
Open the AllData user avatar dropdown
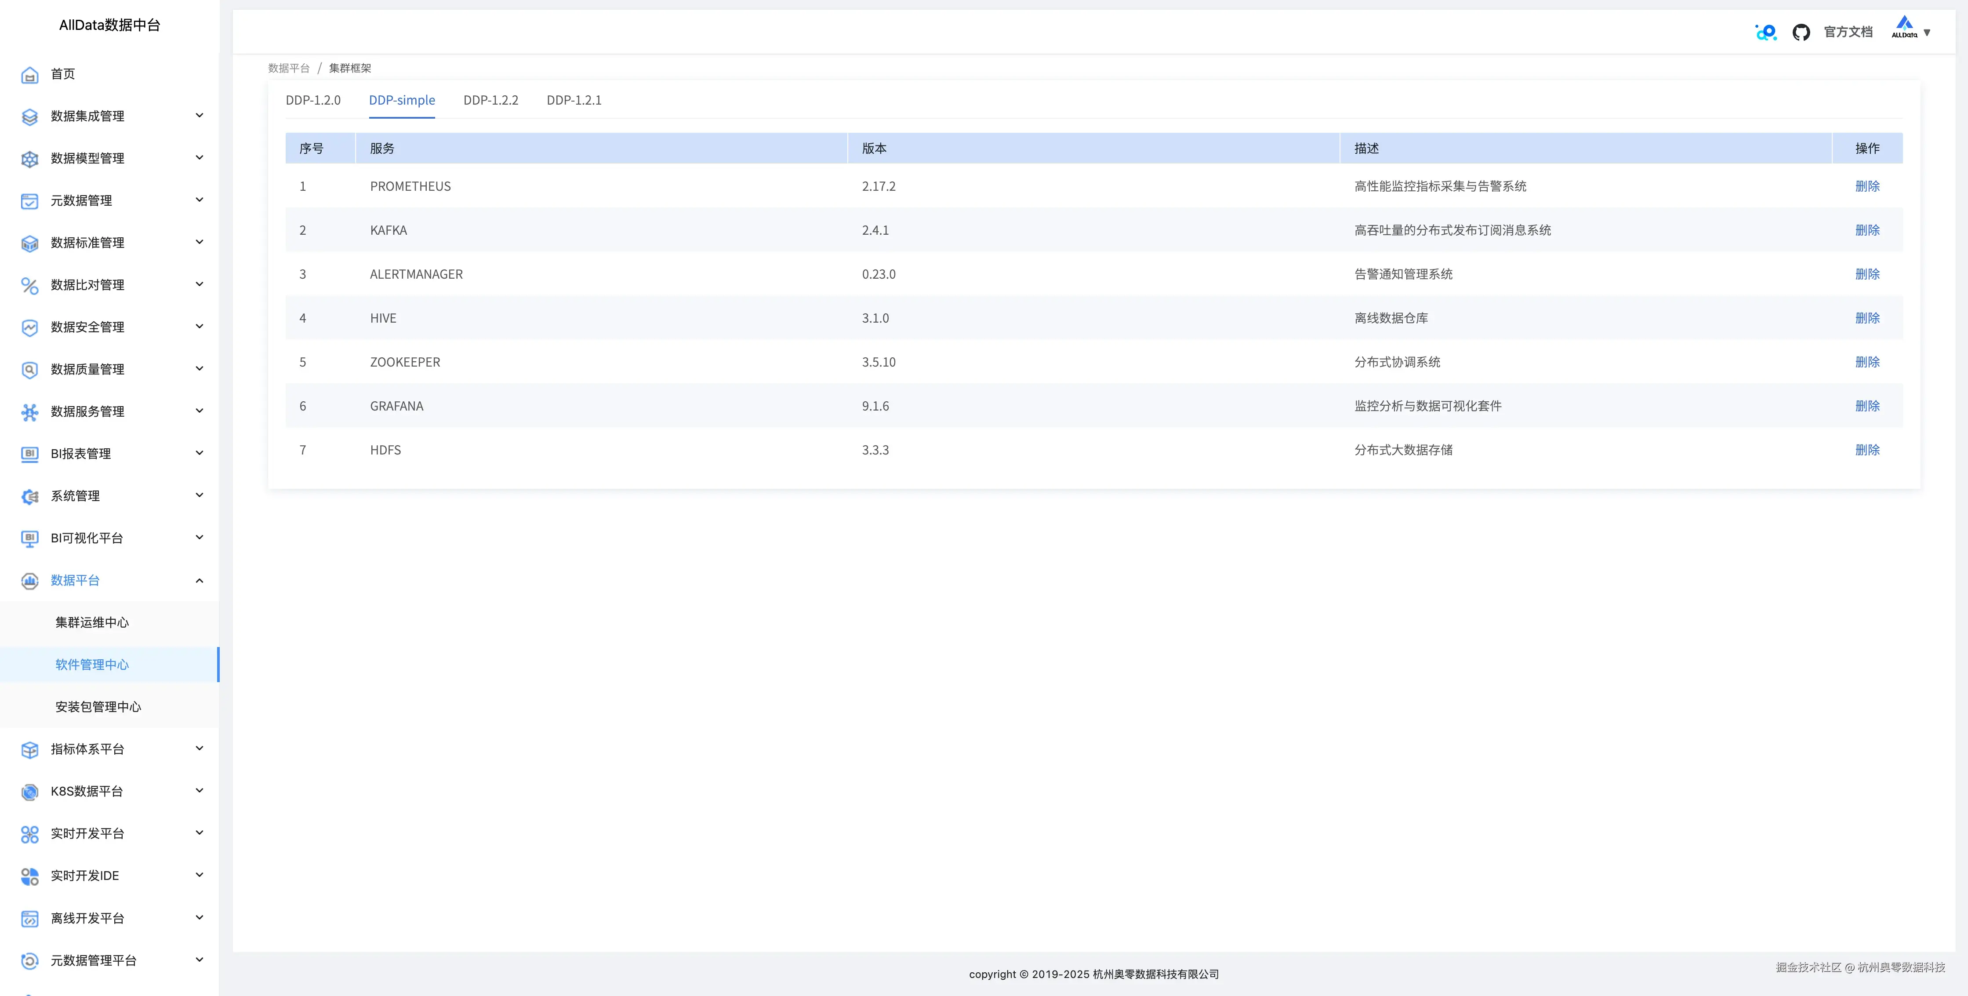1911,31
